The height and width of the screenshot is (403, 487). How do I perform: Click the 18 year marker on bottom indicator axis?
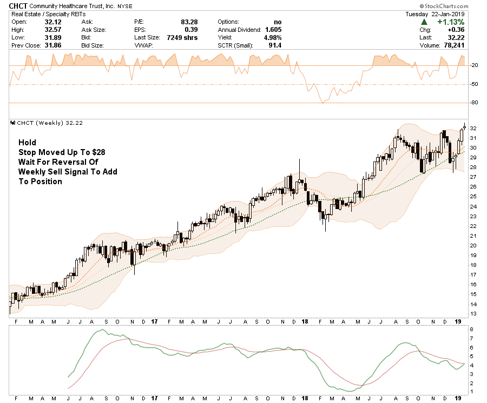point(305,398)
